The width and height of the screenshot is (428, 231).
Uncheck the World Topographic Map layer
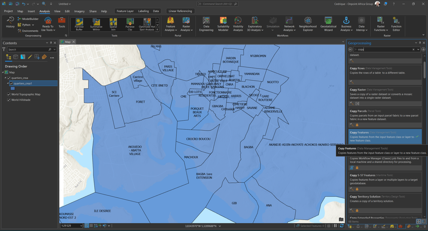click(9, 94)
